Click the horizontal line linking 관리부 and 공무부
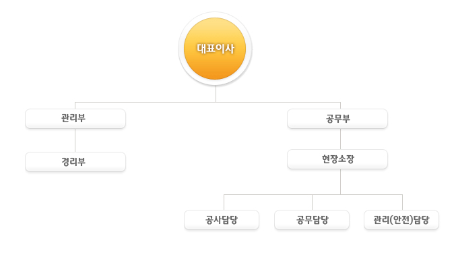Screen dimensions: 456x253 [207, 102]
